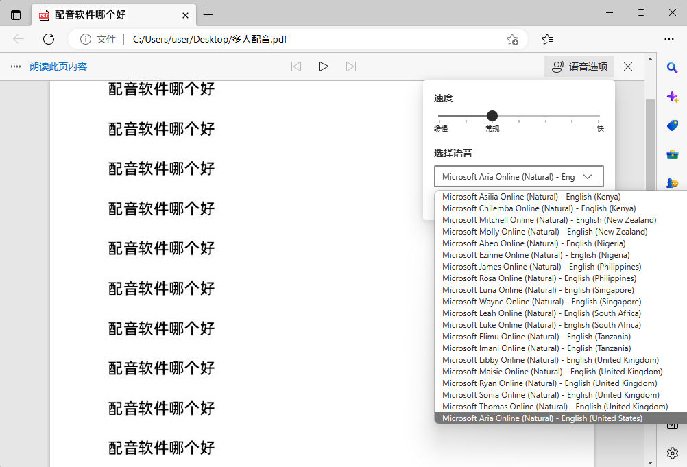687x467 pixels.
Task: Open Copilot sparkle icon in sidebar
Action: (672, 97)
